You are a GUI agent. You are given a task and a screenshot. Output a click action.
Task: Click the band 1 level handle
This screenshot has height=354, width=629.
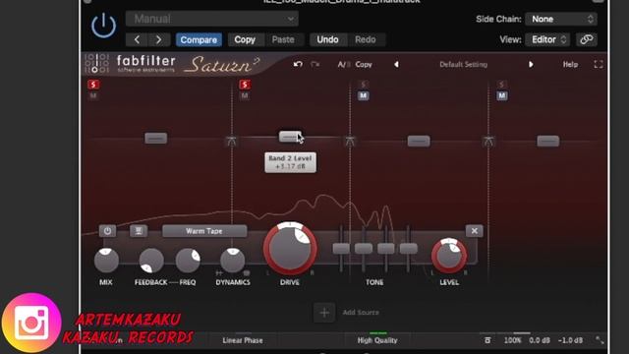coord(156,138)
